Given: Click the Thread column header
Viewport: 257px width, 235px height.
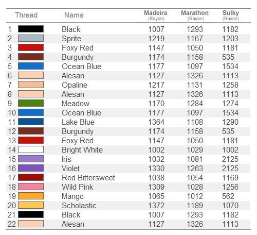Looking at the screenshot, I should (x=26, y=15).
